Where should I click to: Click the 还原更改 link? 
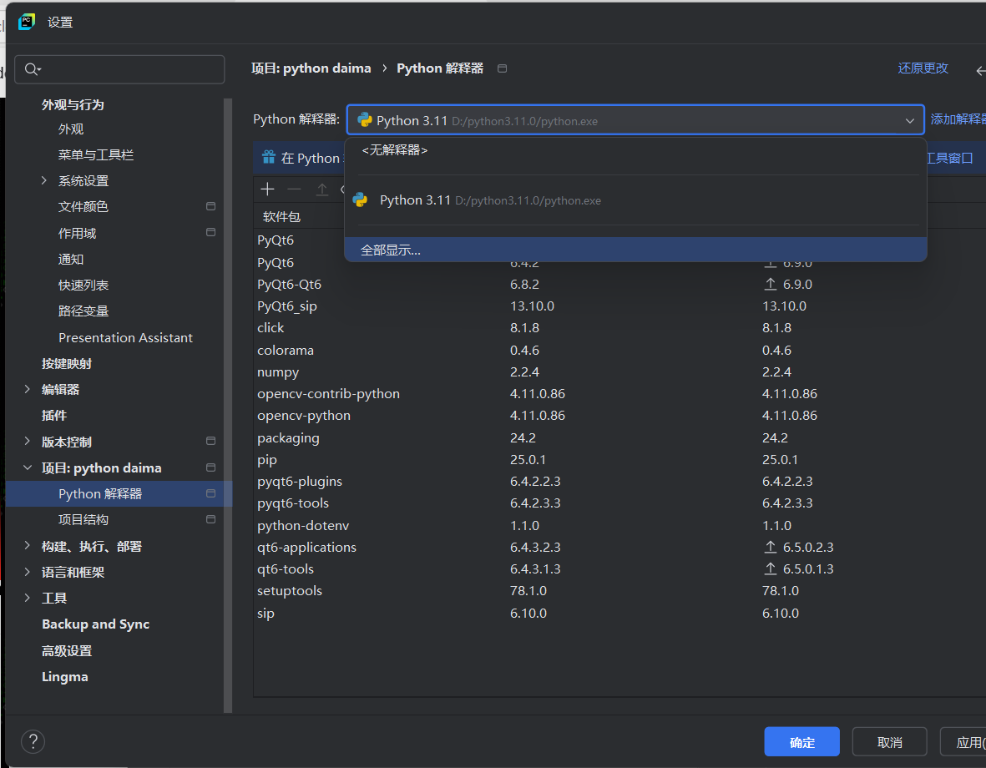pyautogui.click(x=923, y=68)
